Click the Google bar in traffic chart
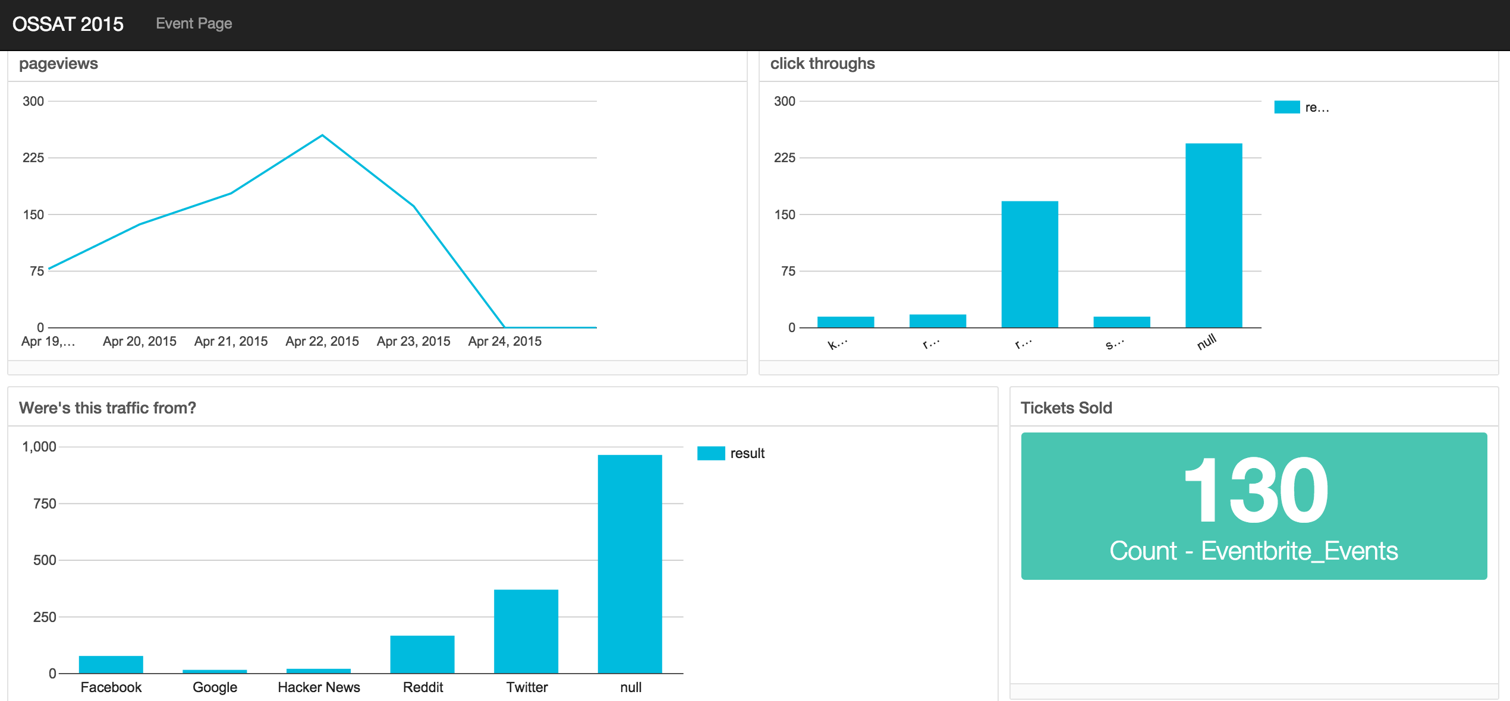Screen dimensions: 1510x701 [x=215, y=671]
